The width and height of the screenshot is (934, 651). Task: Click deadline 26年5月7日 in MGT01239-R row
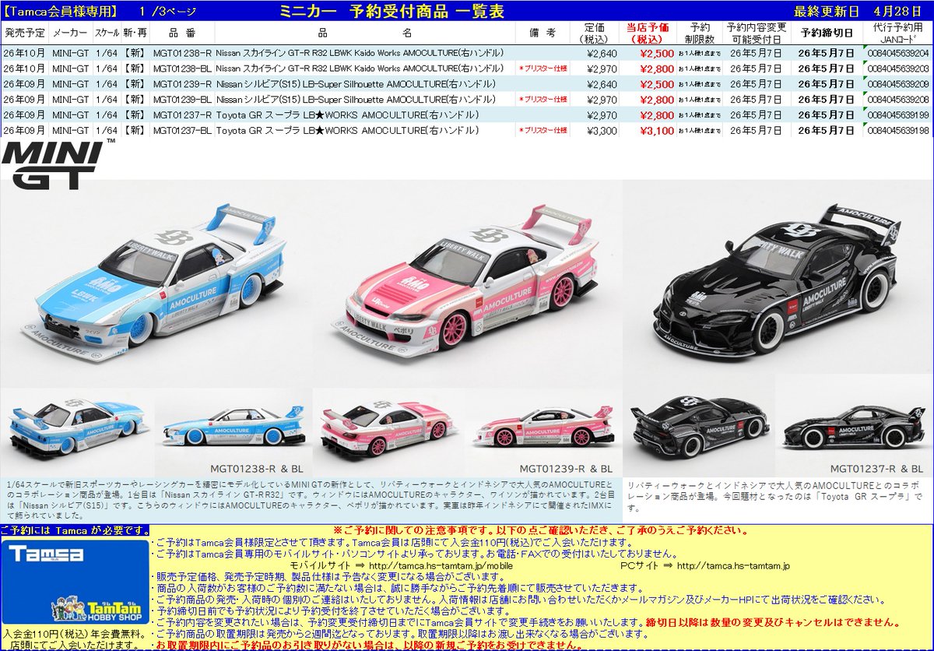826,84
